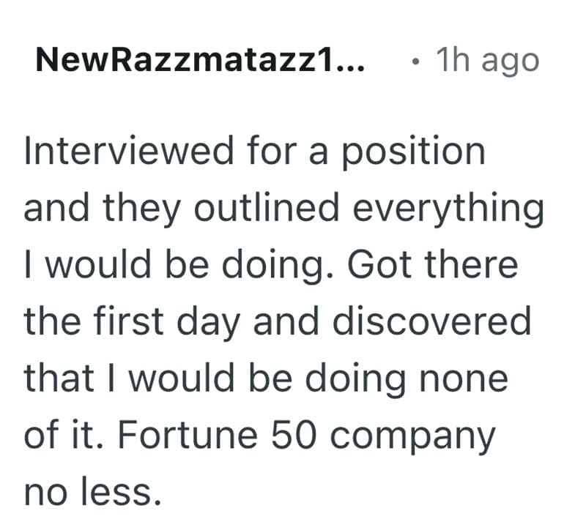Click the word "discovered" in the comment
This screenshot has height=530, width=586.
[x=433, y=322]
